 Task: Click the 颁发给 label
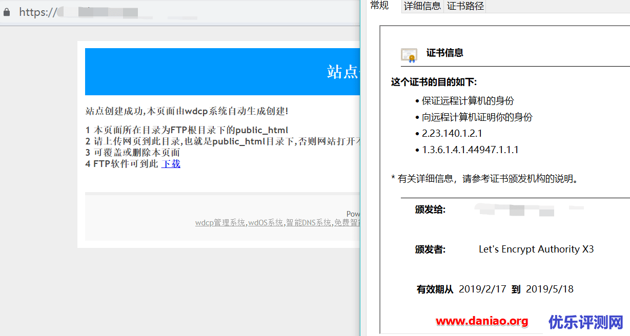pyautogui.click(x=430, y=209)
